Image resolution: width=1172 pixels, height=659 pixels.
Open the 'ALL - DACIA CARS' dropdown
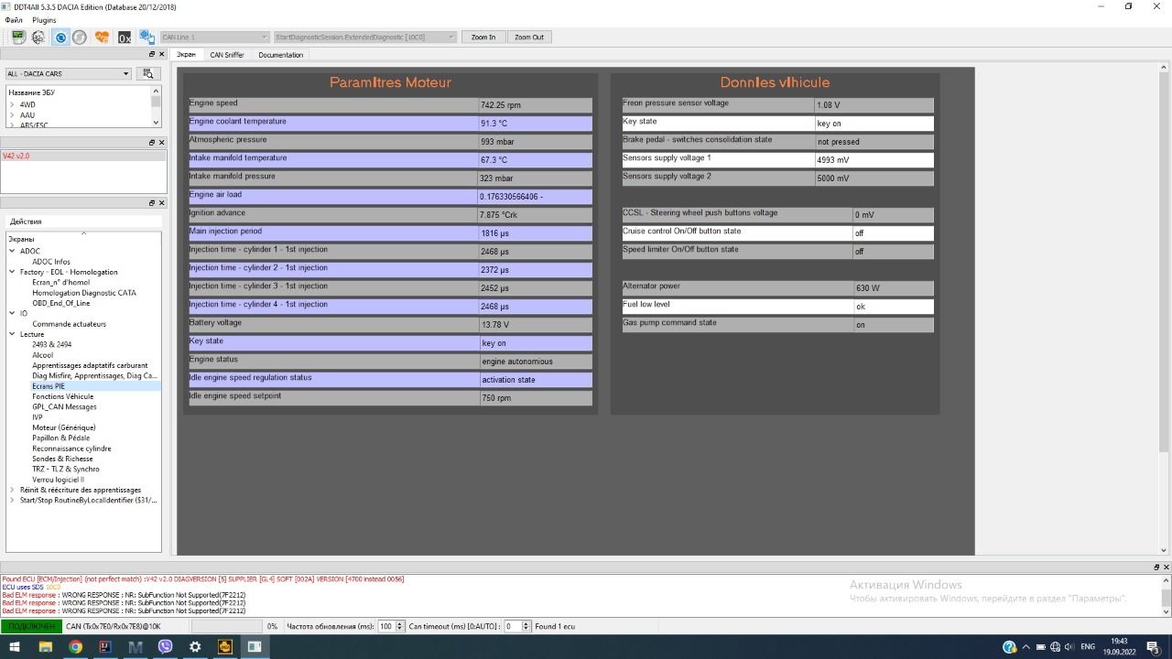pyautogui.click(x=68, y=74)
